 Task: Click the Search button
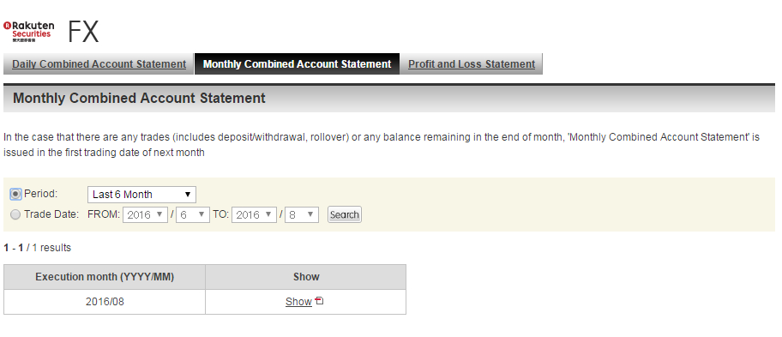(344, 215)
